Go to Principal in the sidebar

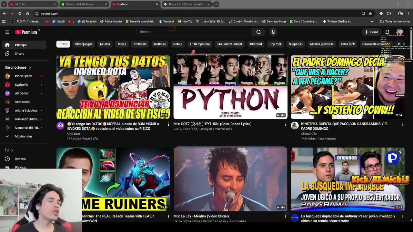point(24,45)
